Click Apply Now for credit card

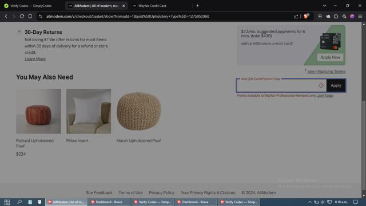[x=330, y=57]
